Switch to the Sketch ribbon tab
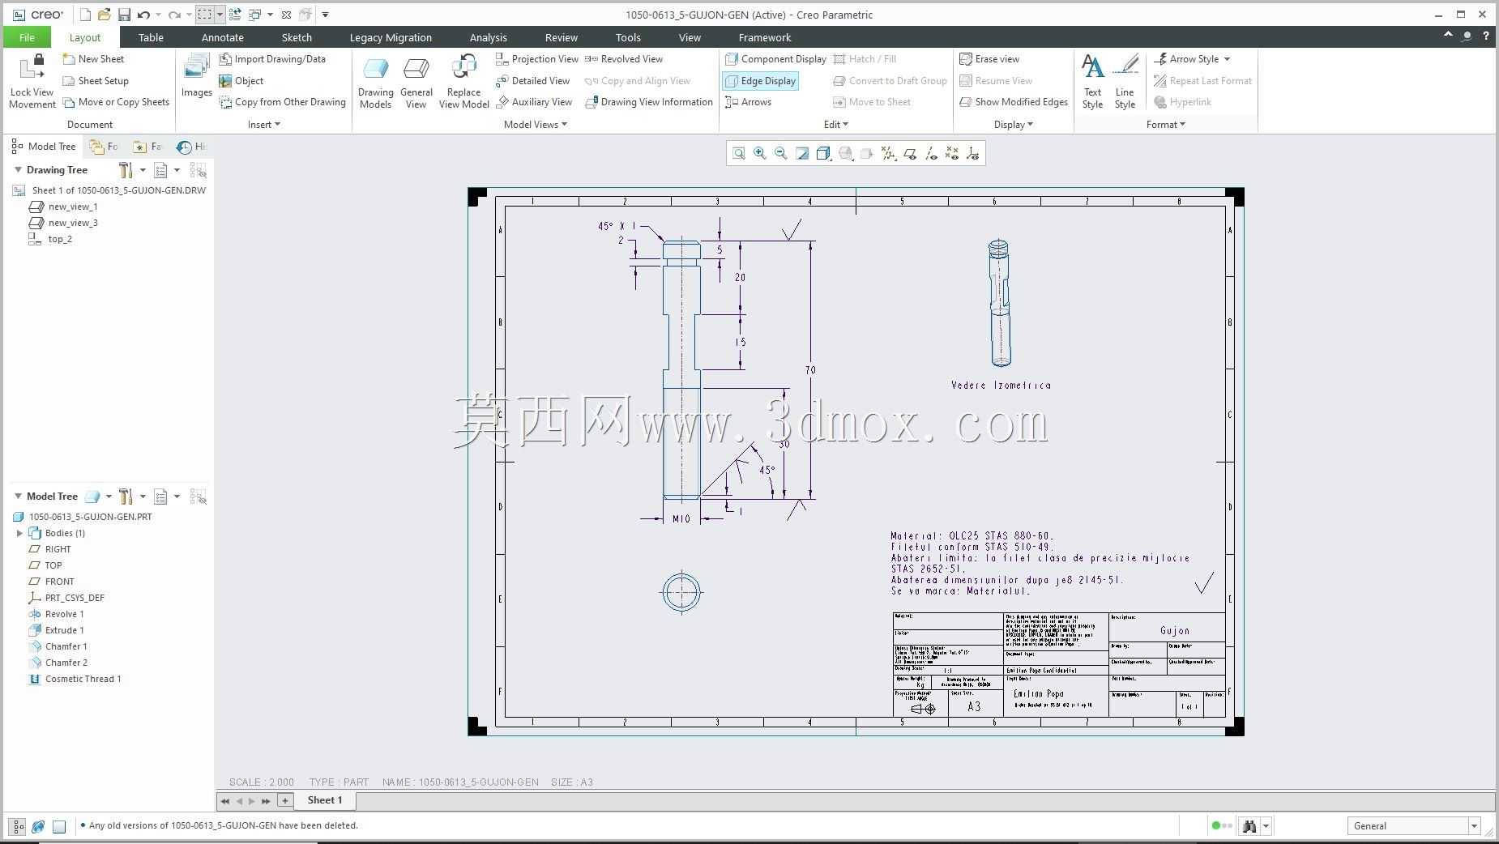The width and height of the screenshot is (1499, 844). tap(297, 37)
